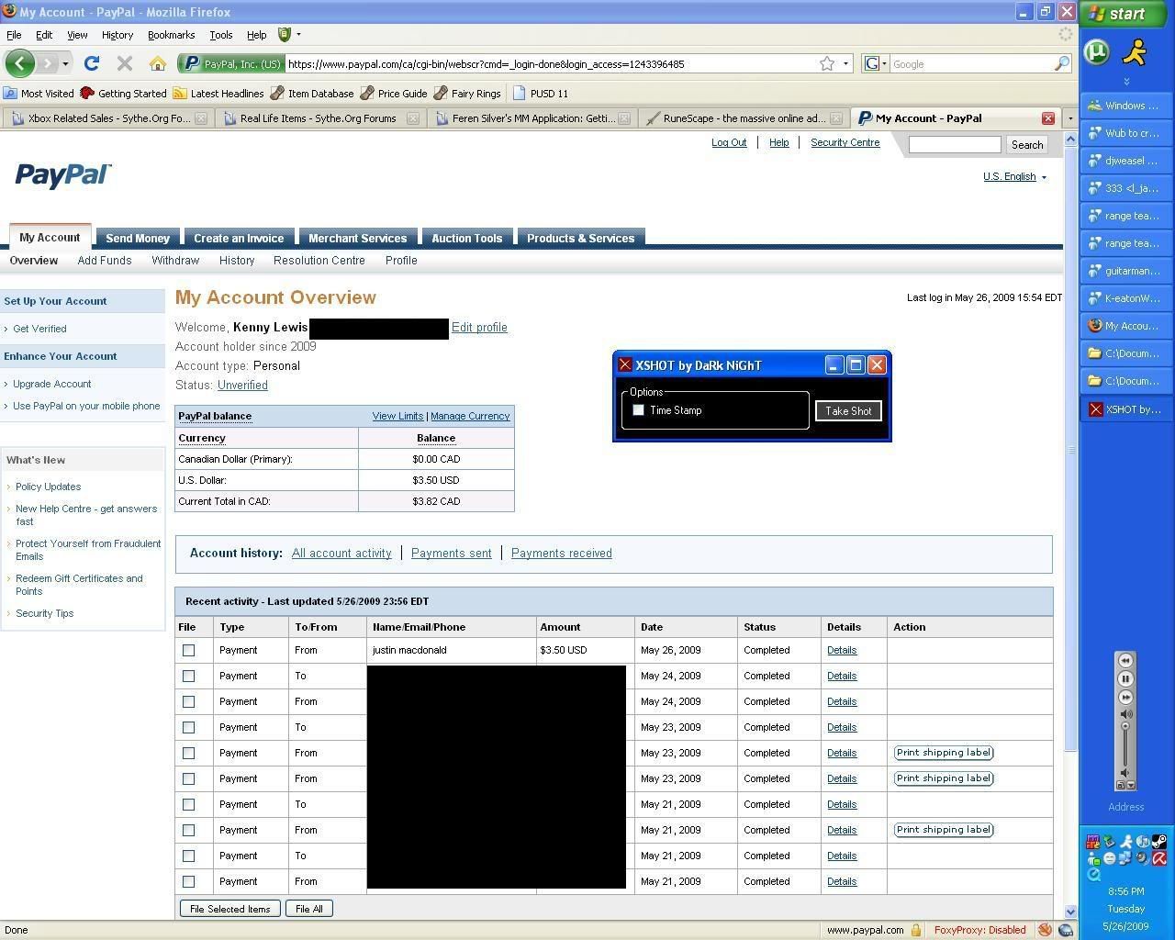Open the Home page icon

(x=158, y=63)
